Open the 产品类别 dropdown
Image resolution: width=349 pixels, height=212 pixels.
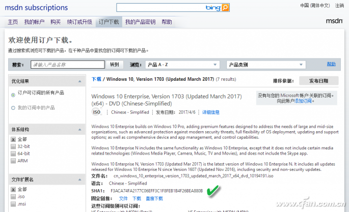266,65
